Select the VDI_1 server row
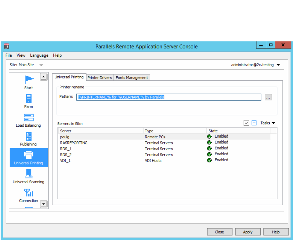The height and width of the screenshot is (240, 293). 164,160
